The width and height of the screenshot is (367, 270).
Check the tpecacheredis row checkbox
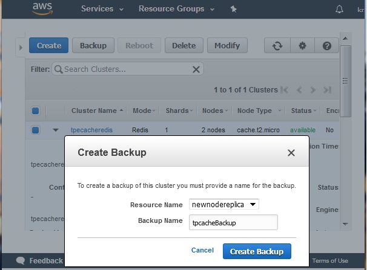point(35,130)
